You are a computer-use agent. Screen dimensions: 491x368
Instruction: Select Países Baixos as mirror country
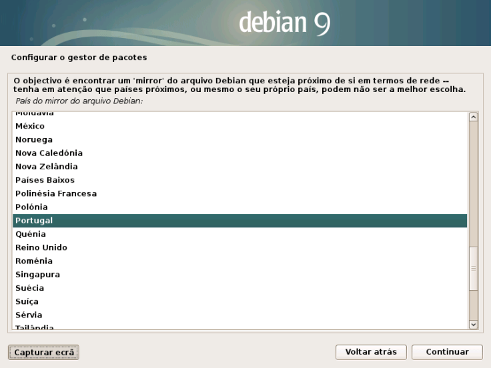45,180
